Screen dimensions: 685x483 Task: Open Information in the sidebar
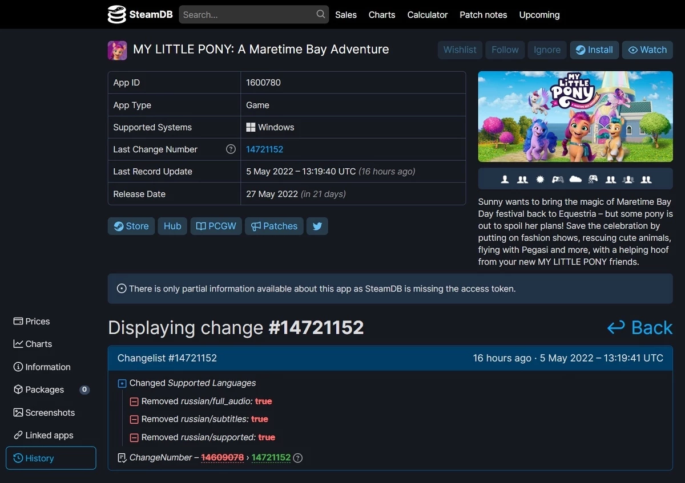pyautogui.click(x=42, y=367)
